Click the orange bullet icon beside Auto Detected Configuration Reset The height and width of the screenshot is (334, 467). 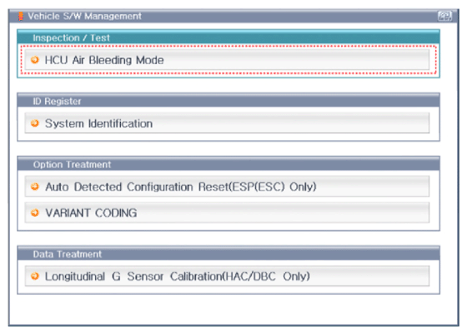click(35, 187)
